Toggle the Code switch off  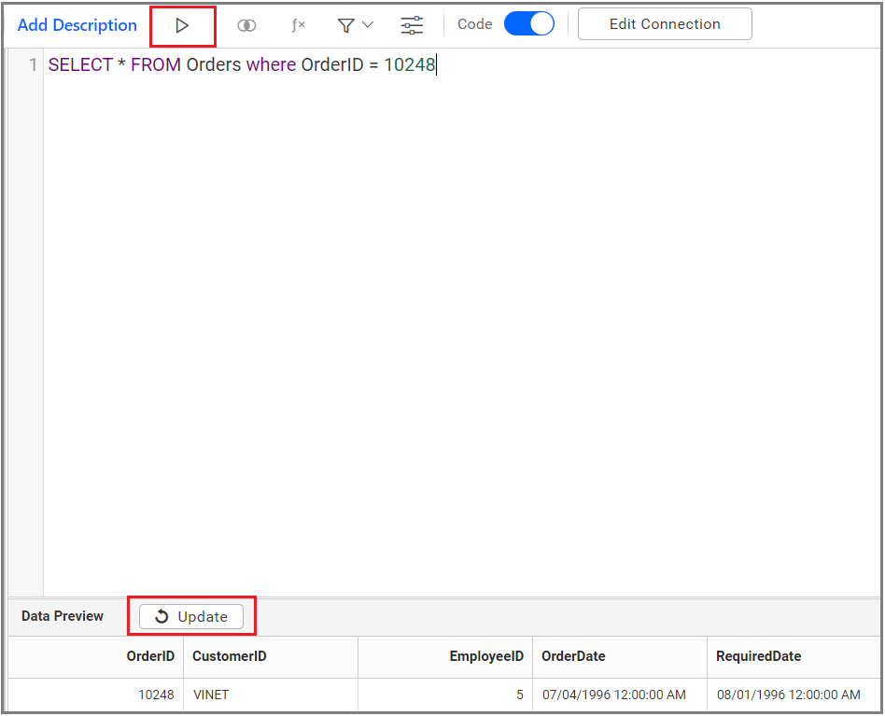529,24
